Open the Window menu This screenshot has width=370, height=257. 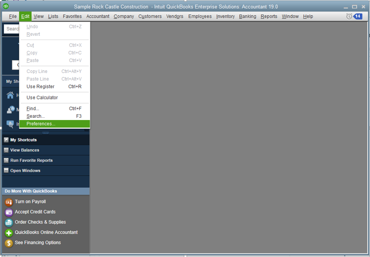[x=290, y=16]
